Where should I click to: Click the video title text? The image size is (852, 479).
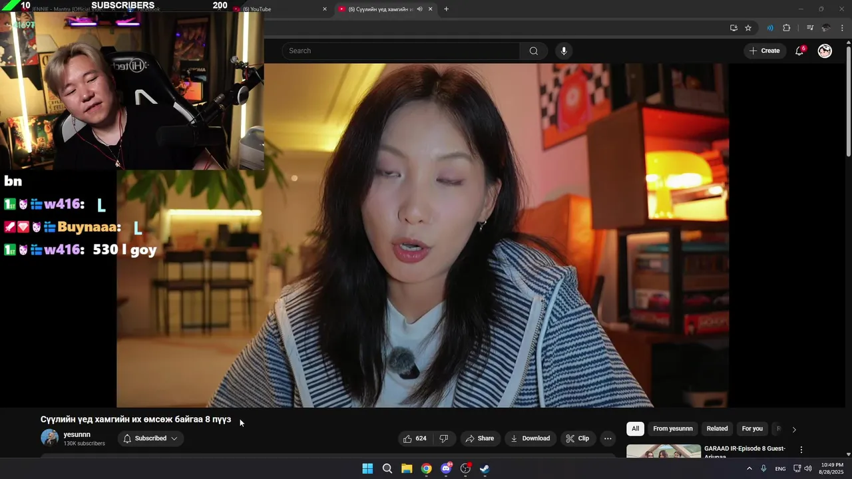(136, 420)
